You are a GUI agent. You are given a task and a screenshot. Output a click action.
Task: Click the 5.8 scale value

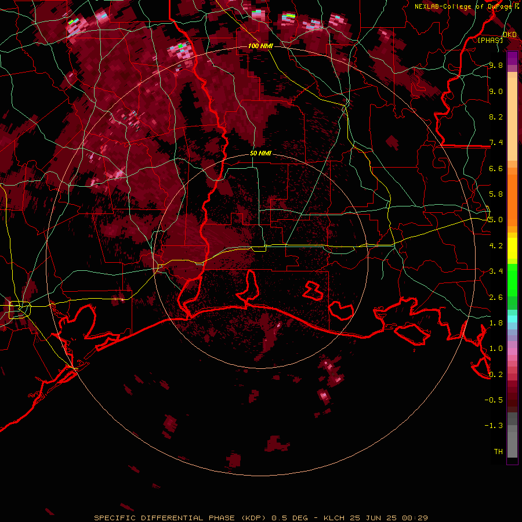click(x=496, y=194)
